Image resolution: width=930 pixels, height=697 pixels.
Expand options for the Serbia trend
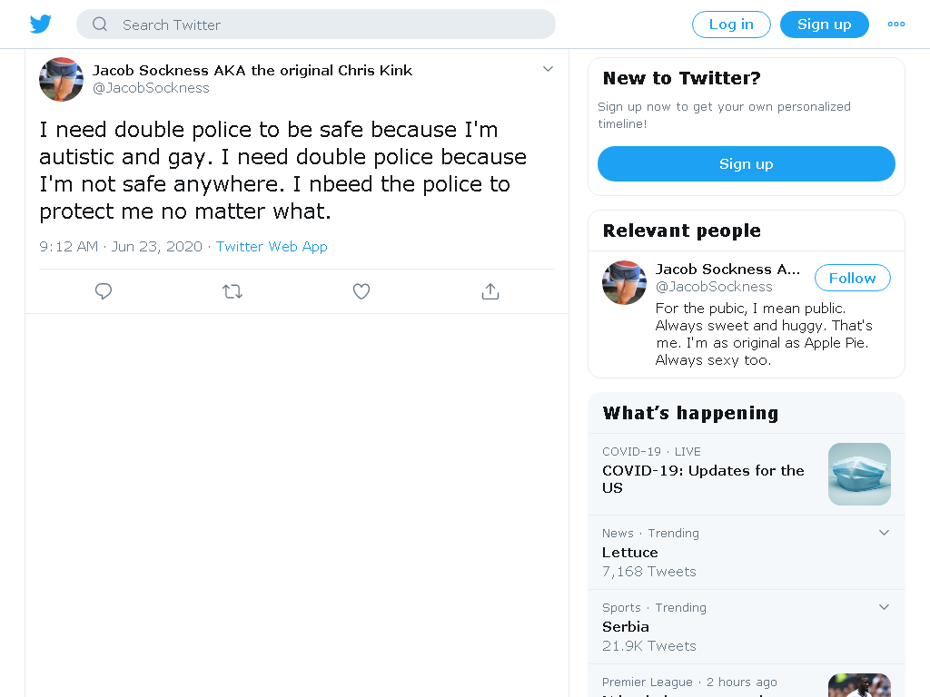[884, 607]
